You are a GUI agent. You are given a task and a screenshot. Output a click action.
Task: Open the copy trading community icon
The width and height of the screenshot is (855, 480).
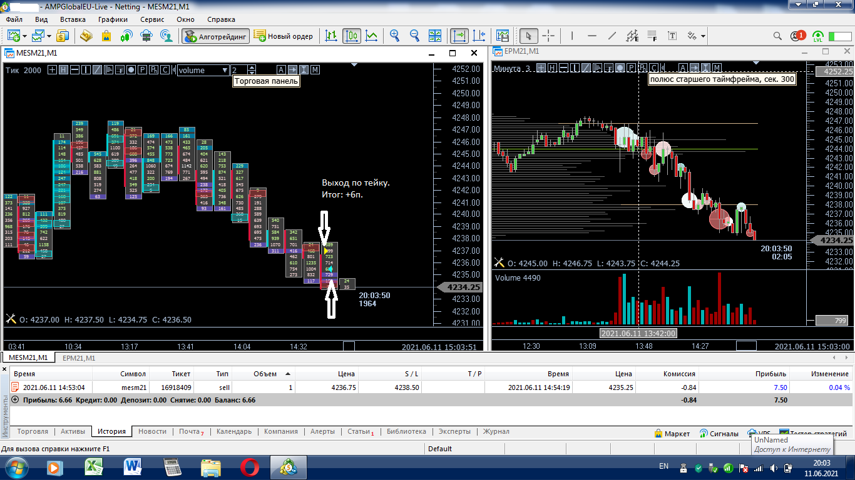click(166, 36)
